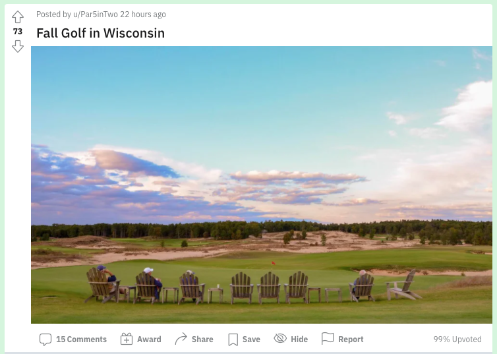Image resolution: width=497 pixels, height=354 pixels.
Task: Click the 99% Upvoted text
Action: tap(457, 339)
